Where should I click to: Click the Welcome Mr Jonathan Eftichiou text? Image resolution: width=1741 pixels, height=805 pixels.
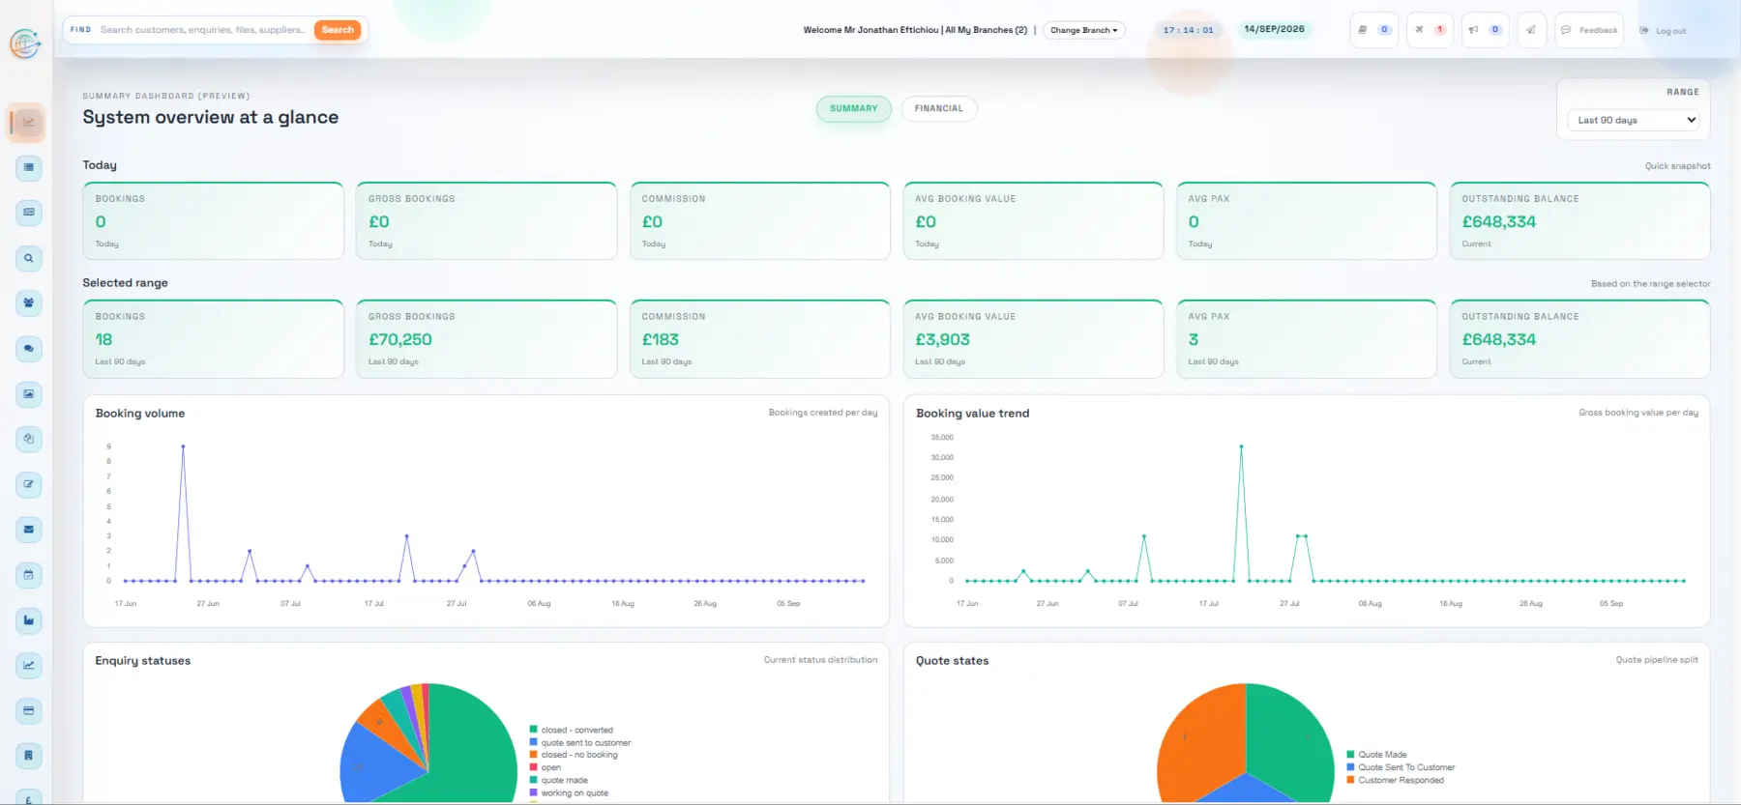(x=870, y=30)
